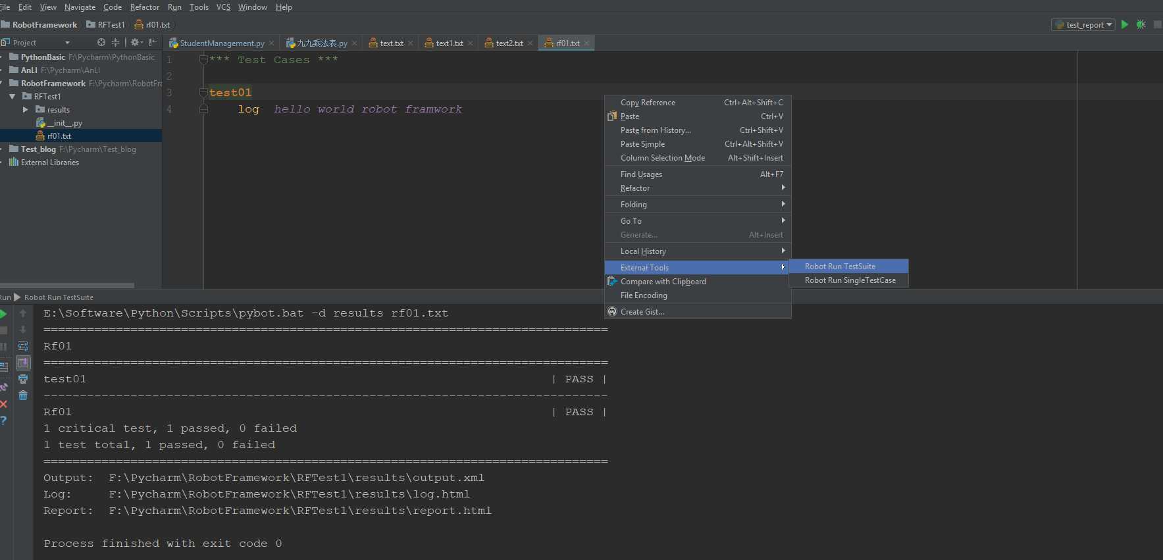Rerun Robot Run TestSuite in Run panel
Viewport: 1163px width, 560px height.
click(x=4, y=314)
